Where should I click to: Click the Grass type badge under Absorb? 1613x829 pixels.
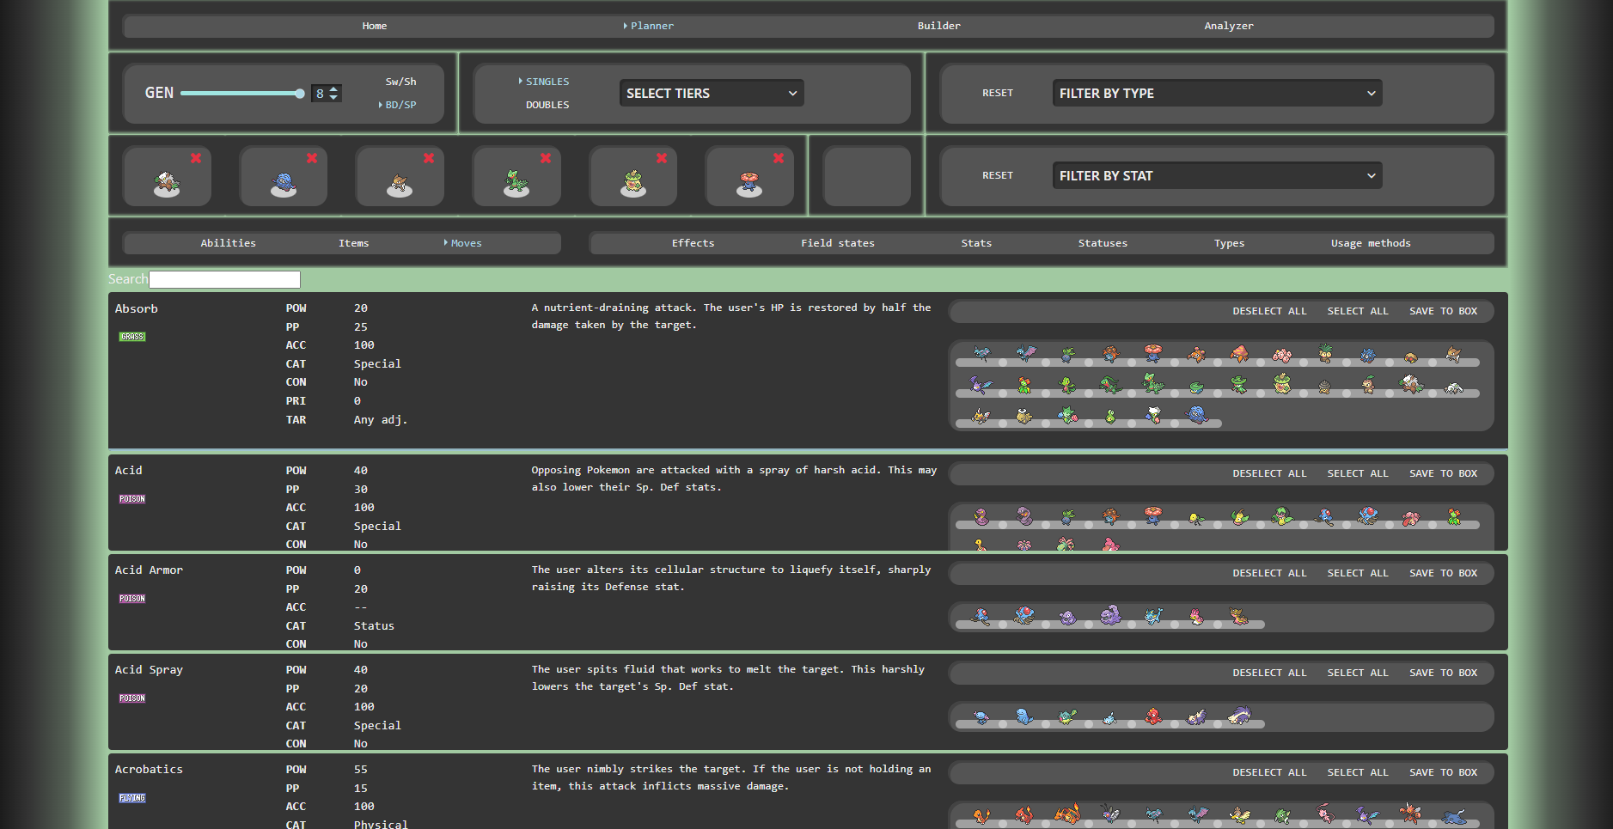coord(132,337)
